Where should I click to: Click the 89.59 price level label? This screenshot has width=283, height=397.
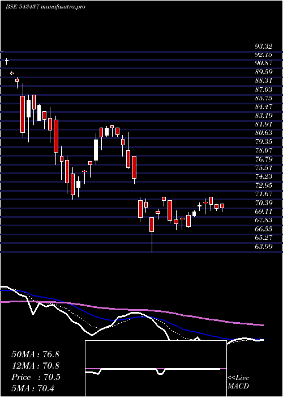coord(264,72)
